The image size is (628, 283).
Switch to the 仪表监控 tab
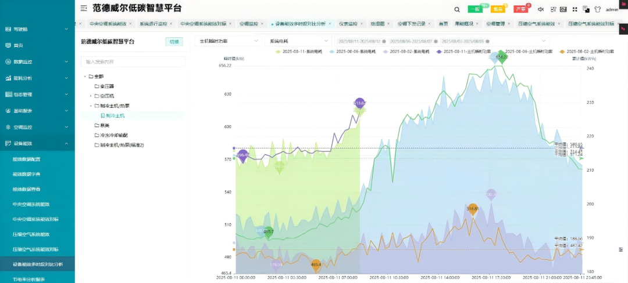(x=349, y=24)
